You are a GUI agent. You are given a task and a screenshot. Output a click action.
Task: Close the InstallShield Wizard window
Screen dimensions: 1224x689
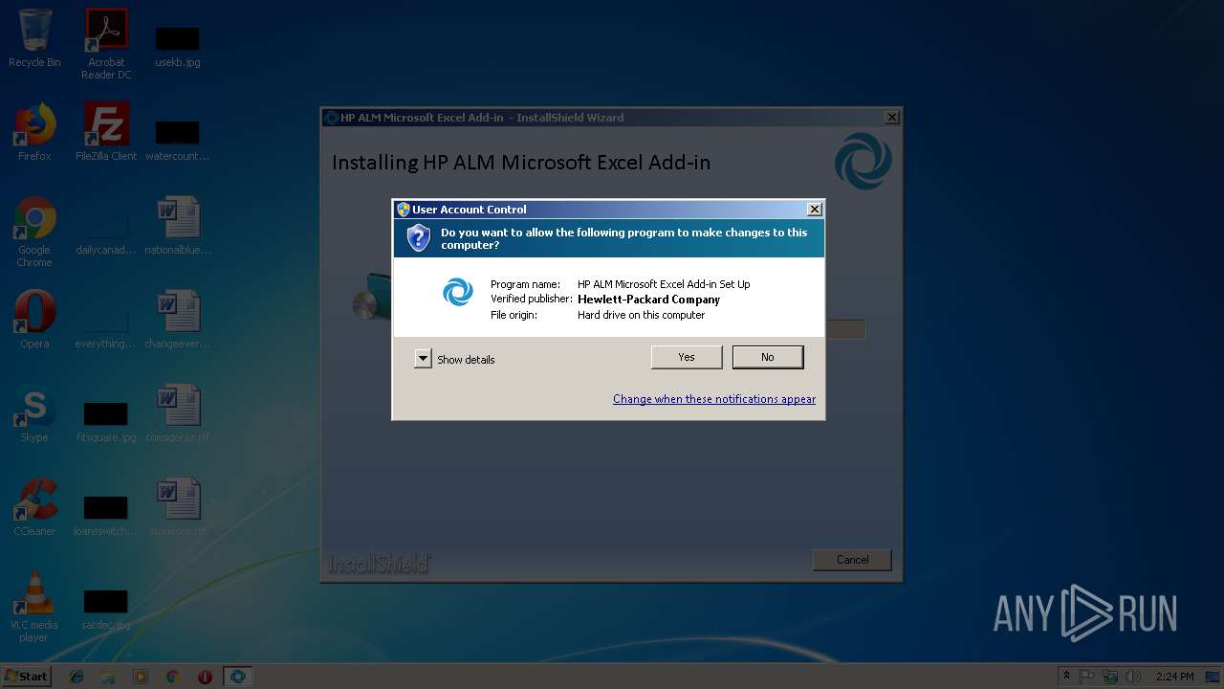pos(891,118)
